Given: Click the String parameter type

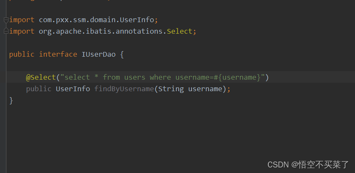Looking at the screenshot, I should 171,89.
